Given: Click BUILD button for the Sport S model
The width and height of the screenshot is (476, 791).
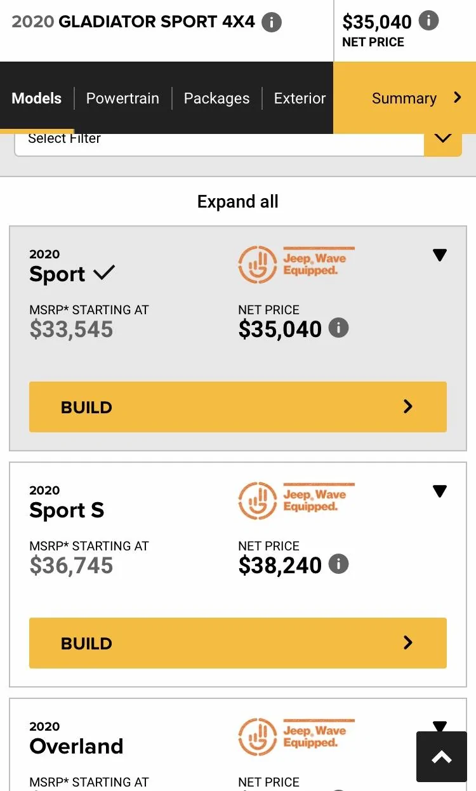Looking at the screenshot, I should click(238, 643).
